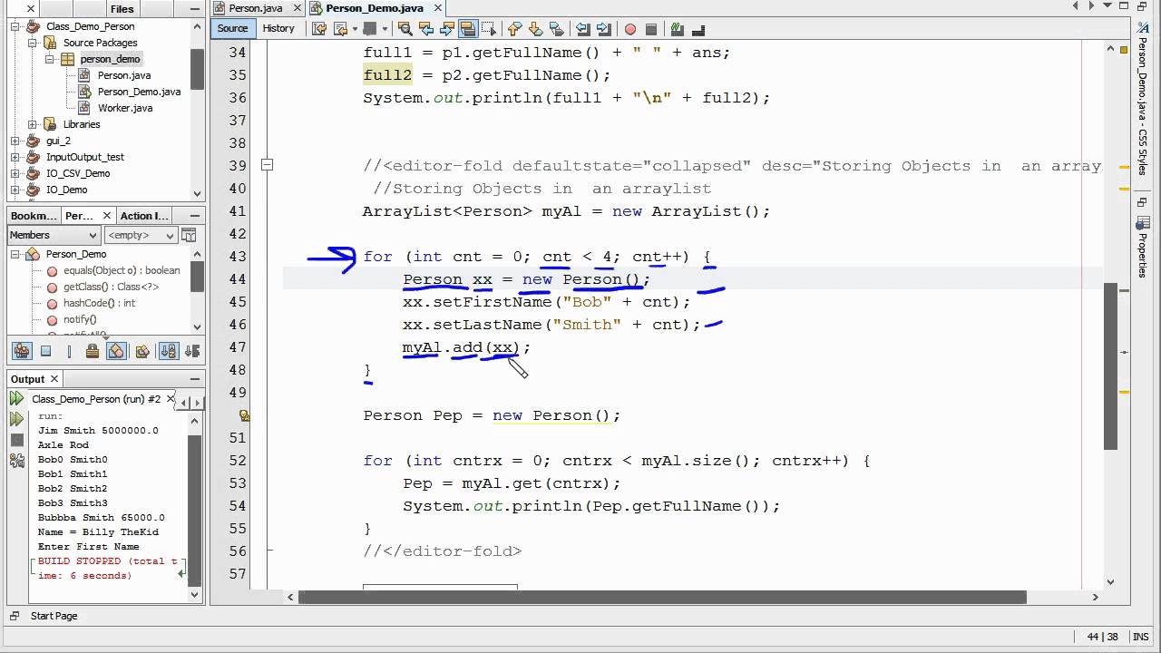Click Toggle Bookmark toolbar icon
1161x653 pixels.
coord(556,28)
